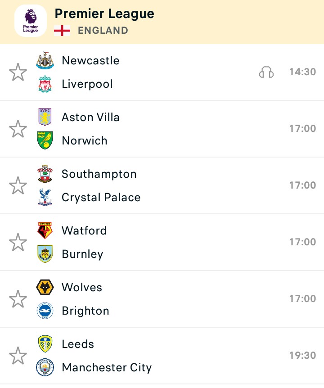Open audio commentary headphones icon for Newcastle match

pos(266,72)
